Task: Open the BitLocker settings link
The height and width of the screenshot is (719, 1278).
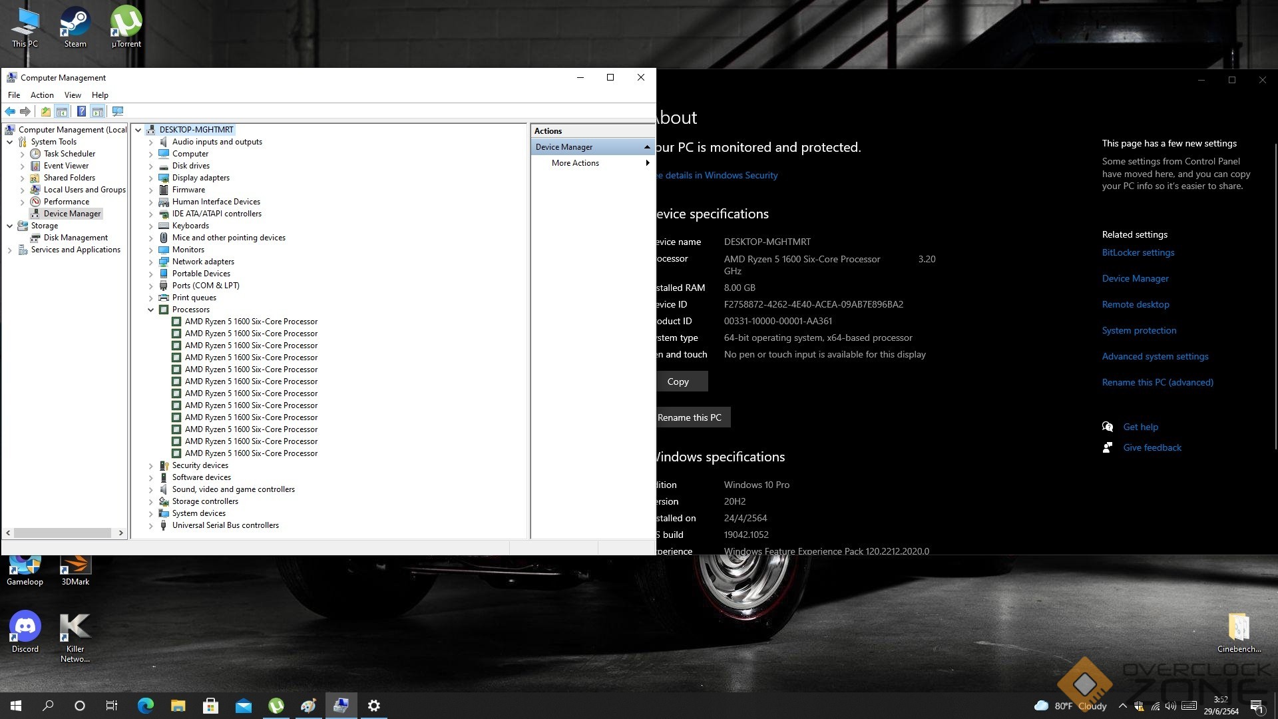Action: coord(1138,252)
